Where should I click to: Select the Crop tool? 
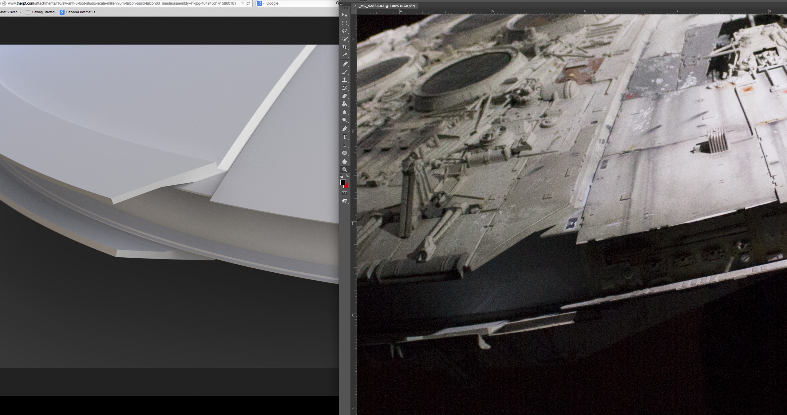345,47
